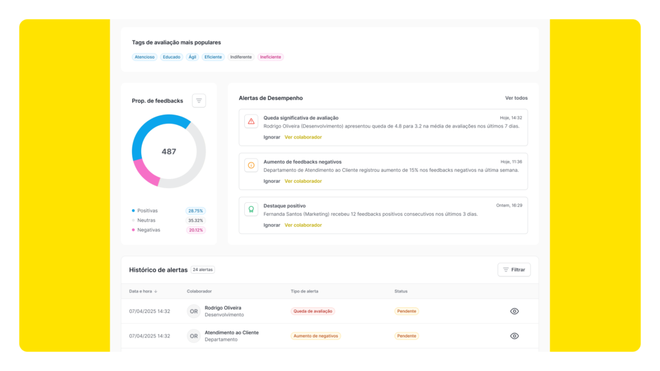Select the Atencioso evaluation tag
This screenshot has height=371, width=660.
(x=144, y=57)
